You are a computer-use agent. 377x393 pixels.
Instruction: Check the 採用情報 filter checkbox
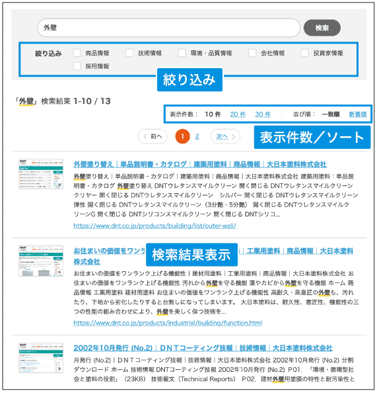(77, 66)
